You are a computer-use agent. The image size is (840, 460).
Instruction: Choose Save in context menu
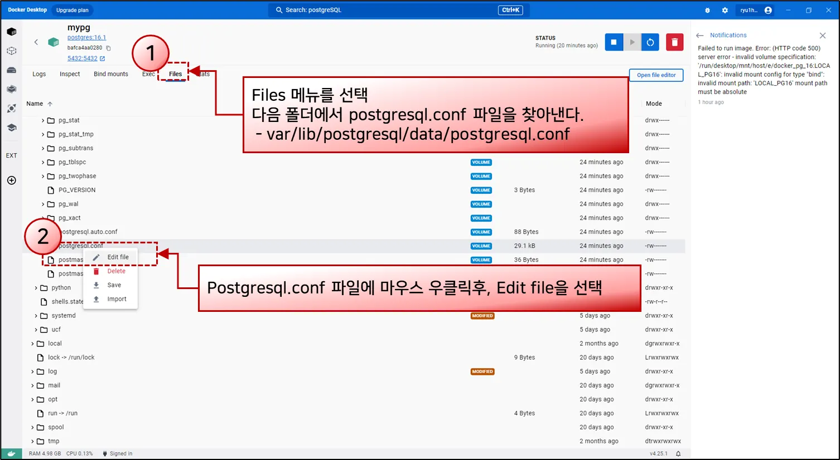coord(110,285)
